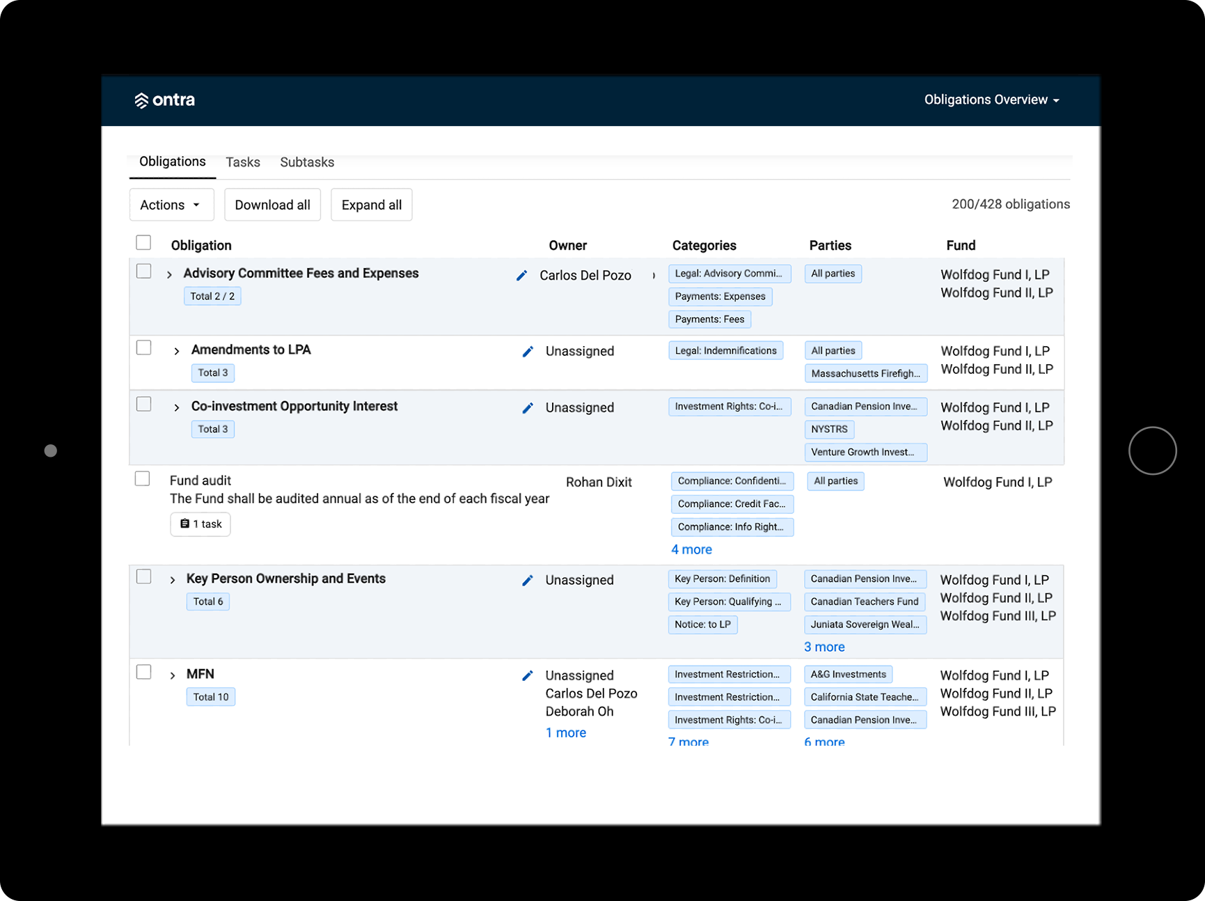This screenshot has height=901, width=1205.
Task: Expand the Amendments to LPA row
Action: pyautogui.click(x=176, y=351)
